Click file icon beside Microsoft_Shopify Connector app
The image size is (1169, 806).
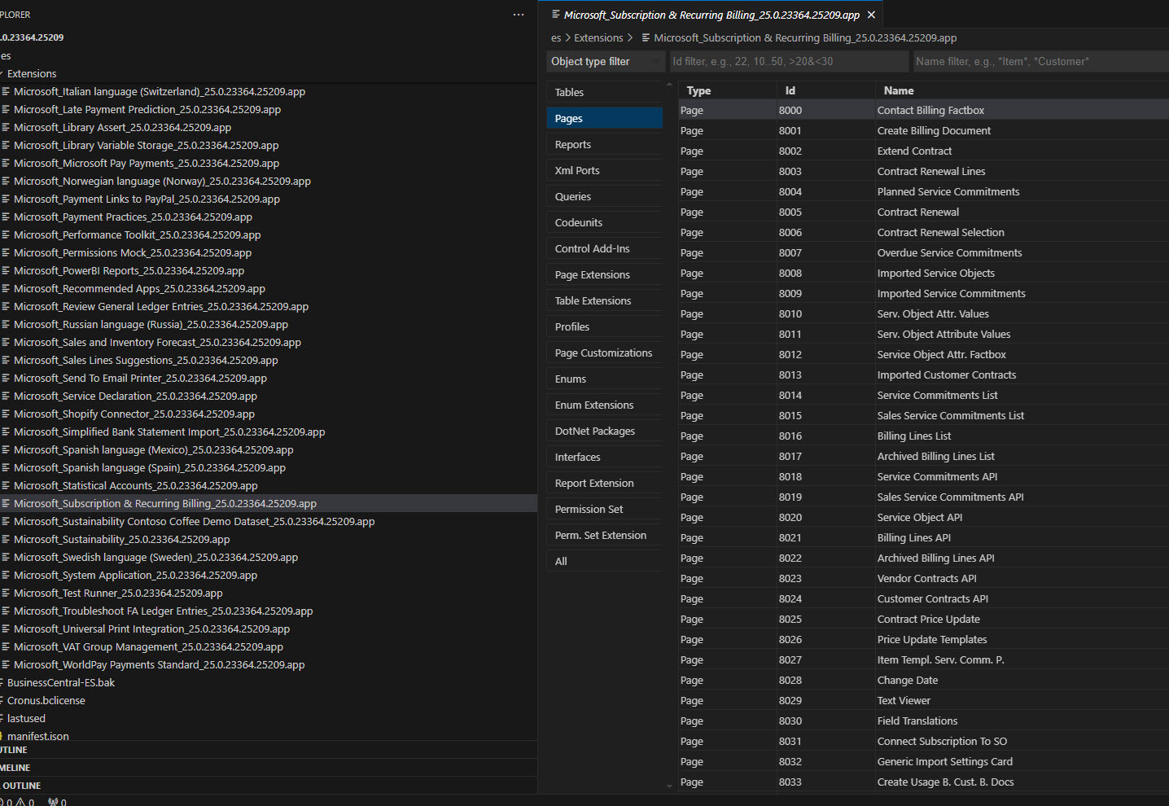(x=7, y=414)
